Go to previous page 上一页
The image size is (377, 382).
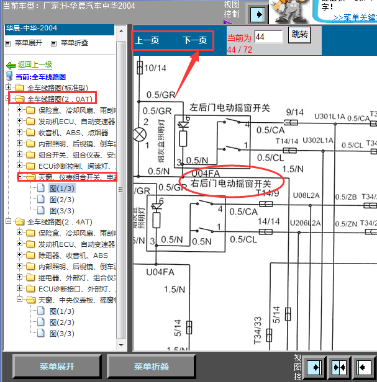click(x=147, y=40)
